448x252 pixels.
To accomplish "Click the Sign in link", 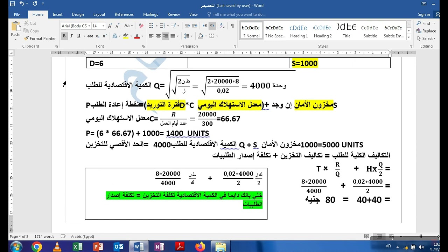I will click(424, 14).
